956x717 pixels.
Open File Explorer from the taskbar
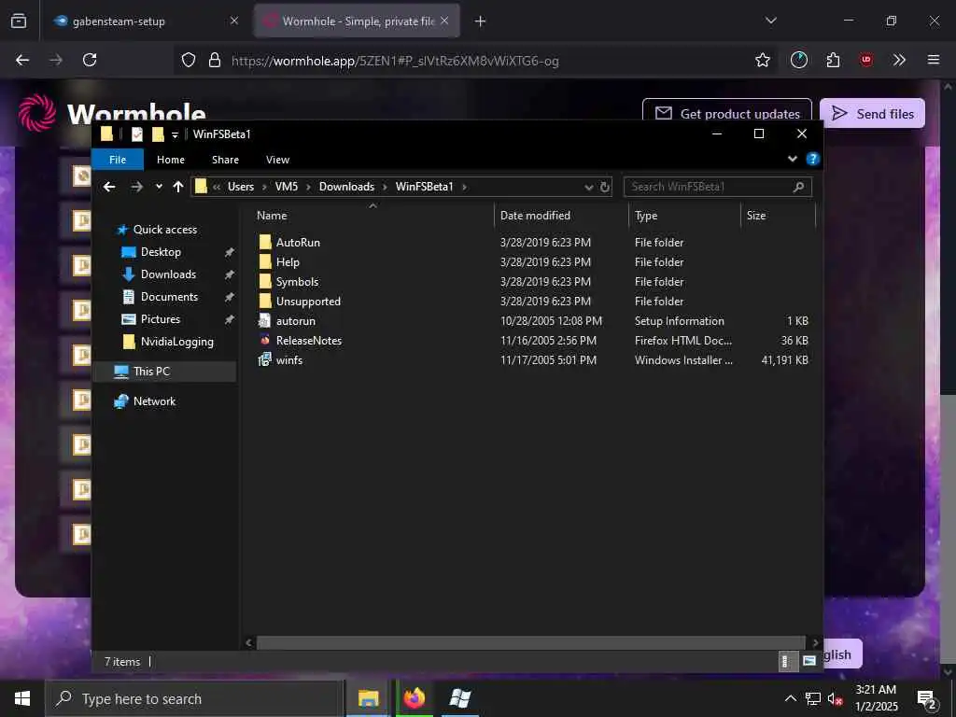(x=368, y=698)
